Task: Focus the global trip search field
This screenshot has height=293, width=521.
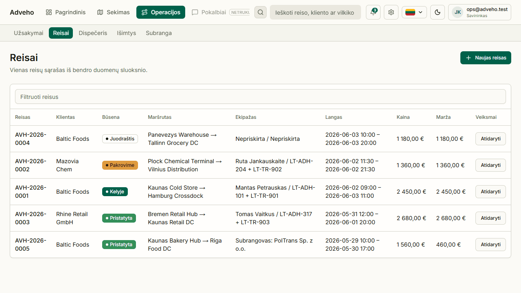Action: pyautogui.click(x=315, y=12)
